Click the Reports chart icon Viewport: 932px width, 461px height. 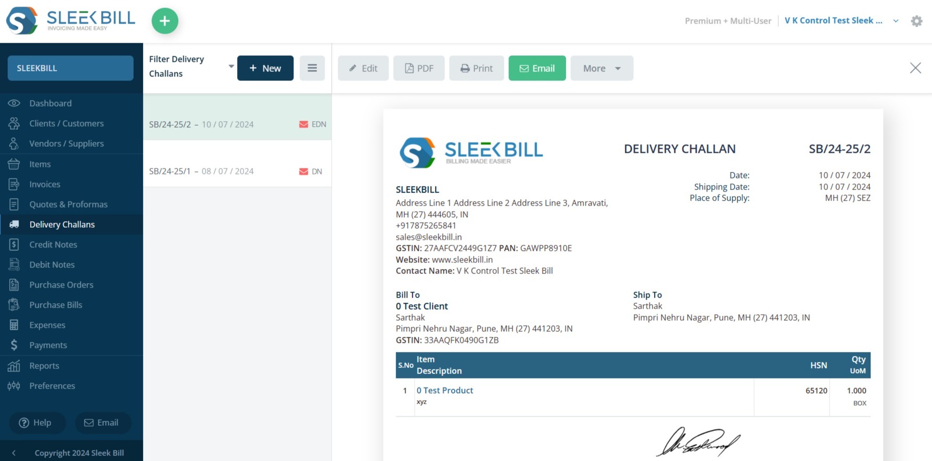click(x=14, y=365)
